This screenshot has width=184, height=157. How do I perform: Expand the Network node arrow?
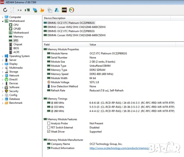[3, 76]
